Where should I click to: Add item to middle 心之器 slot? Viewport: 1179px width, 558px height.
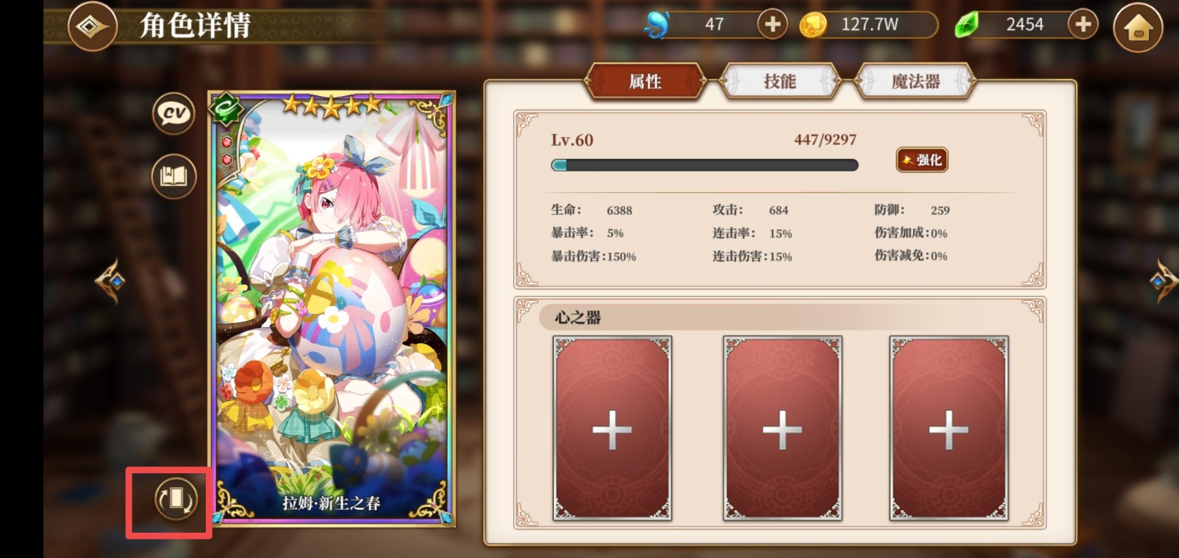pyautogui.click(x=782, y=428)
